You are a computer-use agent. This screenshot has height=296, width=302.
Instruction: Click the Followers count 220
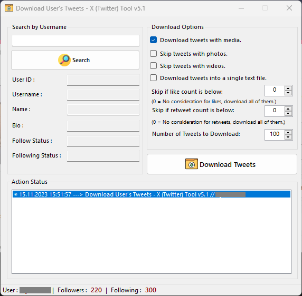pyautogui.click(x=96, y=290)
